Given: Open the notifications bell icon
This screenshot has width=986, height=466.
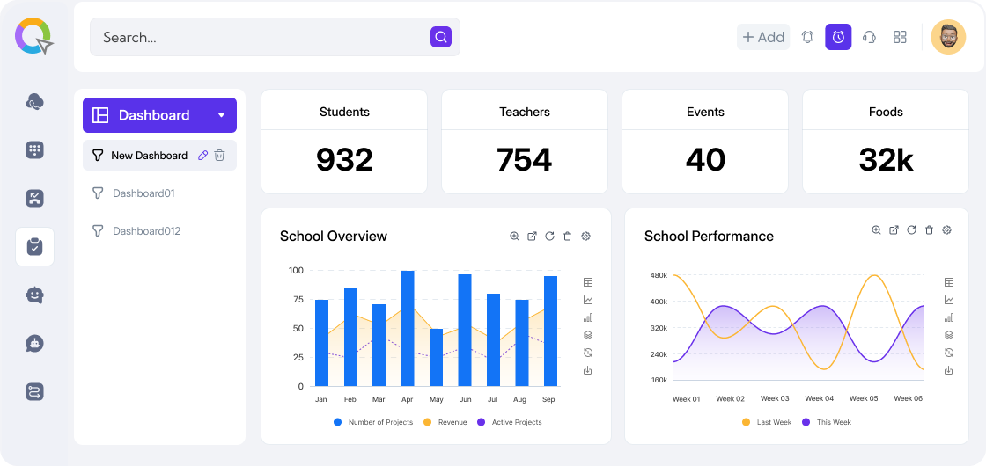Looking at the screenshot, I should coord(807,37).
